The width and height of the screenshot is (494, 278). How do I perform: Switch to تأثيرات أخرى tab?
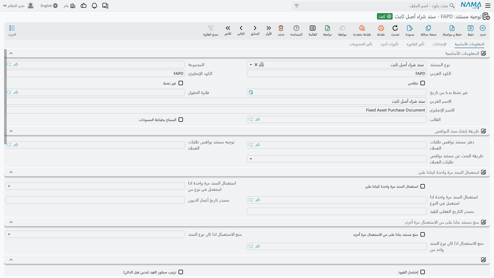coord(389,44)
